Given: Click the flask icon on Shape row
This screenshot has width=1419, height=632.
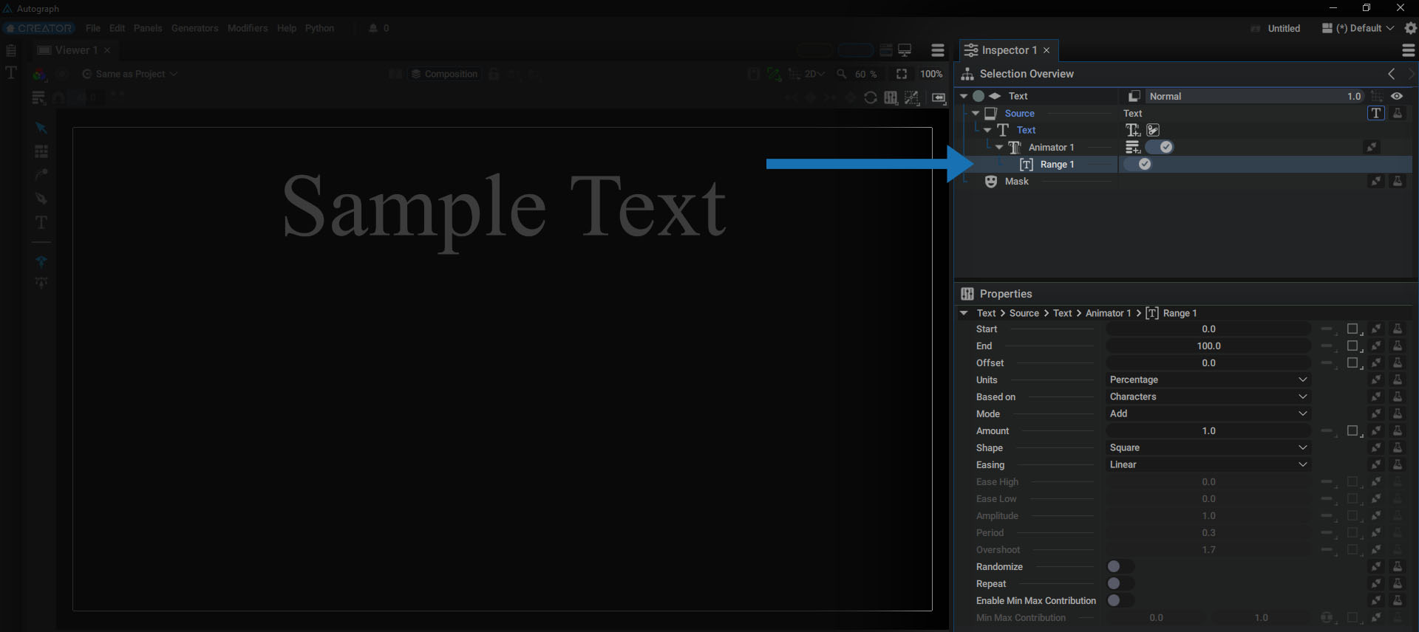Looking at the screenshot, I should 1398,448.
